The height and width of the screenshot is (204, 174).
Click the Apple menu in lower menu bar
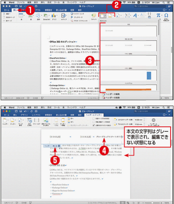tap(5, 108)
